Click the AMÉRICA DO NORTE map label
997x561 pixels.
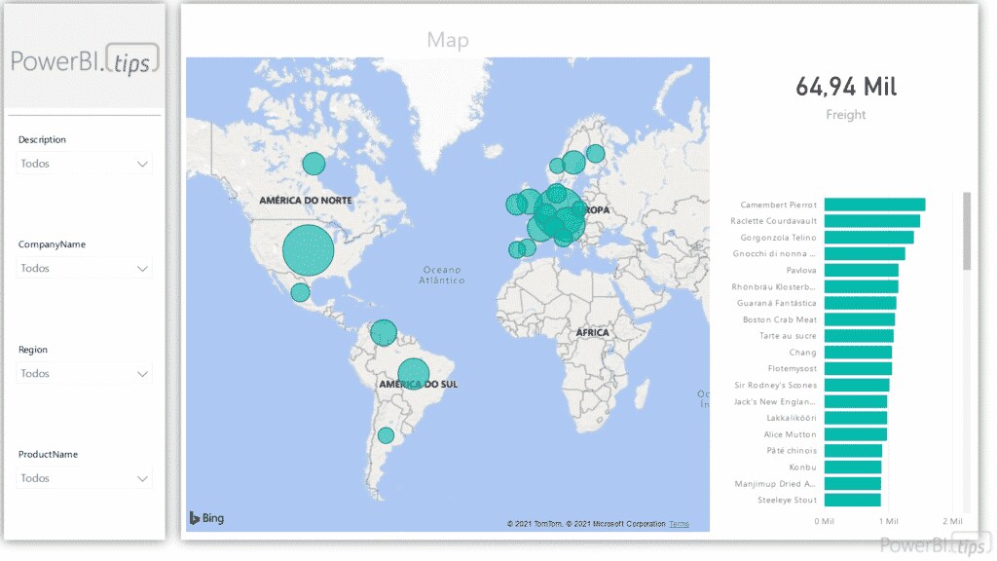click(305, 201)
